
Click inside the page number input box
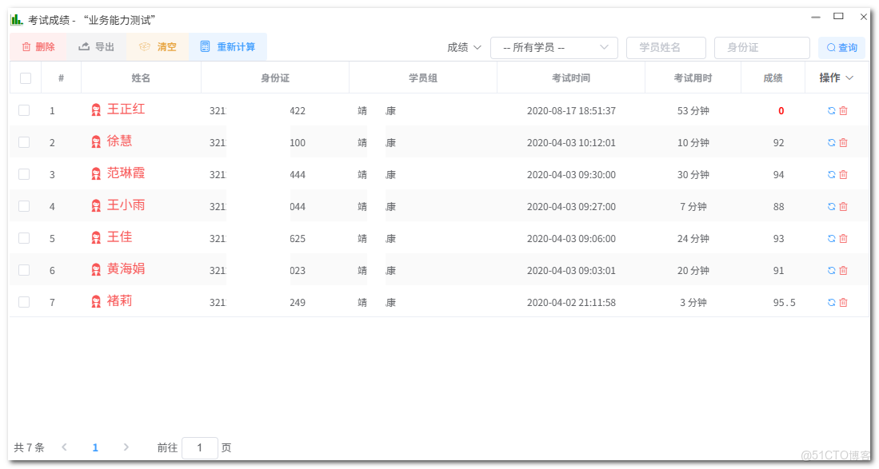click(199, 447)
